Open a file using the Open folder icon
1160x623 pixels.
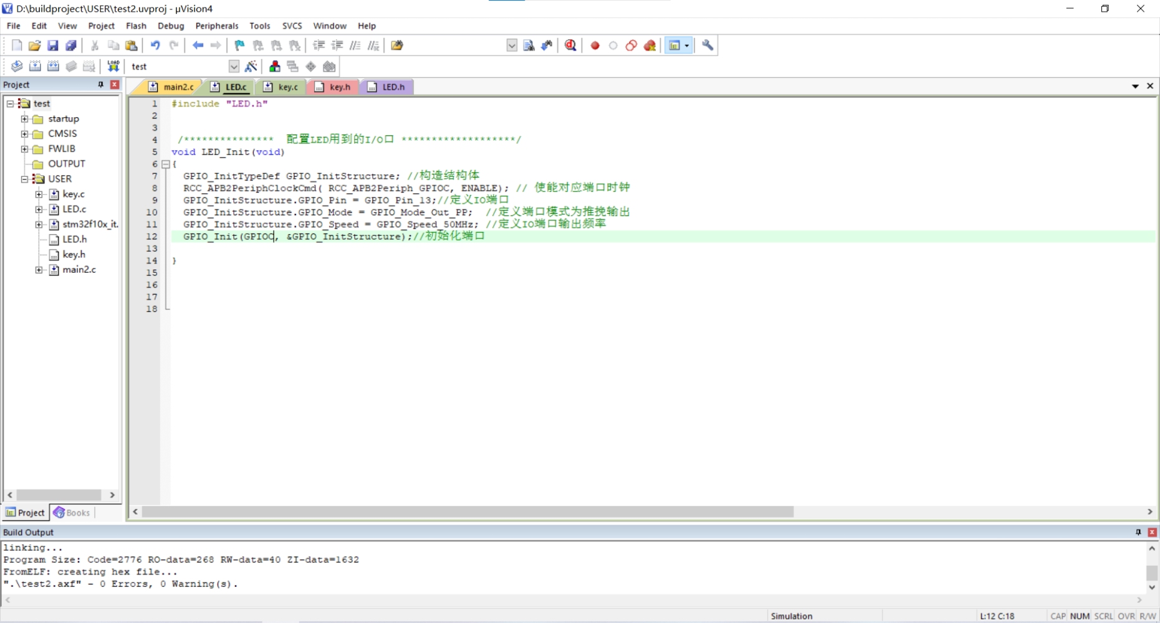coord(35,45)
